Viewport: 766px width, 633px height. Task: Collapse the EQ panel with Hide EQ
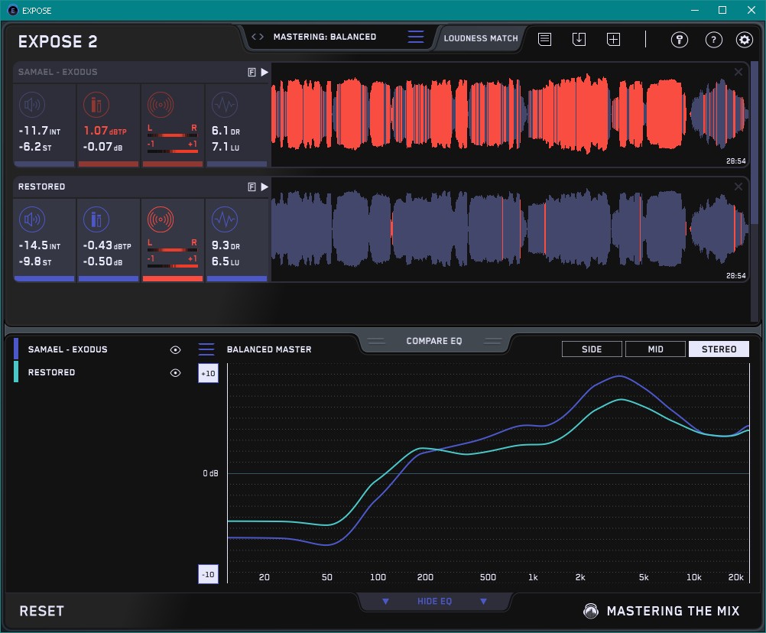pos(434,602)
